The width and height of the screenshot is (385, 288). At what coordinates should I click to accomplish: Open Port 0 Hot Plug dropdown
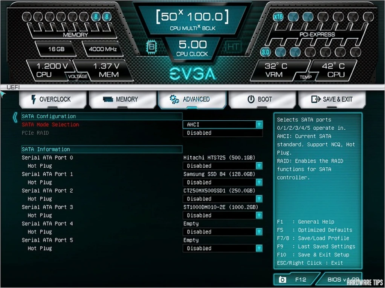223,166
